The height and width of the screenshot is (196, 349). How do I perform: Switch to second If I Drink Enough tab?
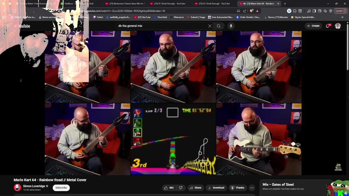[x=214, y=4]
